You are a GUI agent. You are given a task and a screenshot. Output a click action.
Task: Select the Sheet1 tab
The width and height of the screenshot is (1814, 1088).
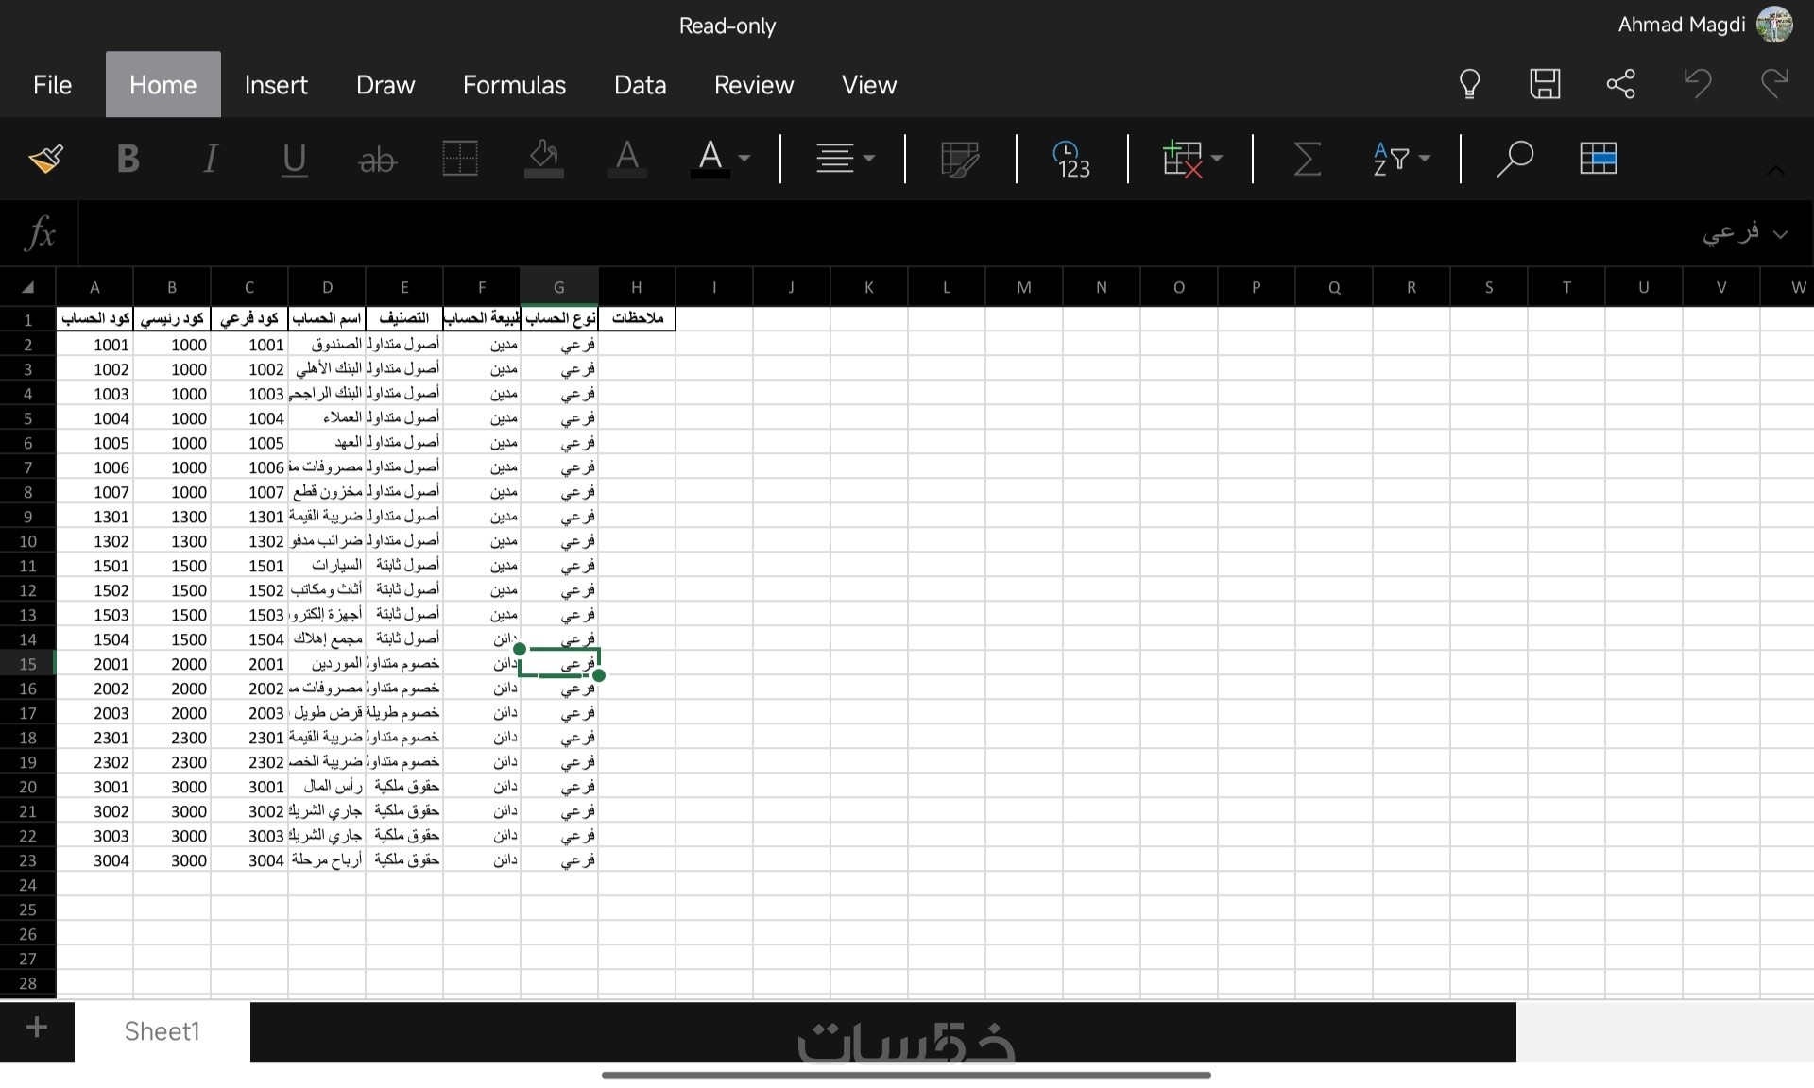click(x=162, y=1031)
